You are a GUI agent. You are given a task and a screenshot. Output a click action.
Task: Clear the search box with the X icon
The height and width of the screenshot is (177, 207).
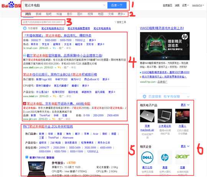point(104,5)
